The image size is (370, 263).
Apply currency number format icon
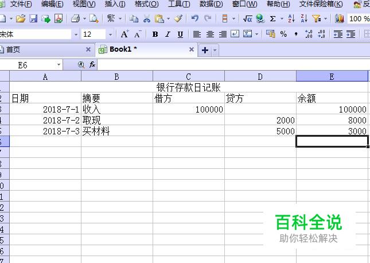271,34
